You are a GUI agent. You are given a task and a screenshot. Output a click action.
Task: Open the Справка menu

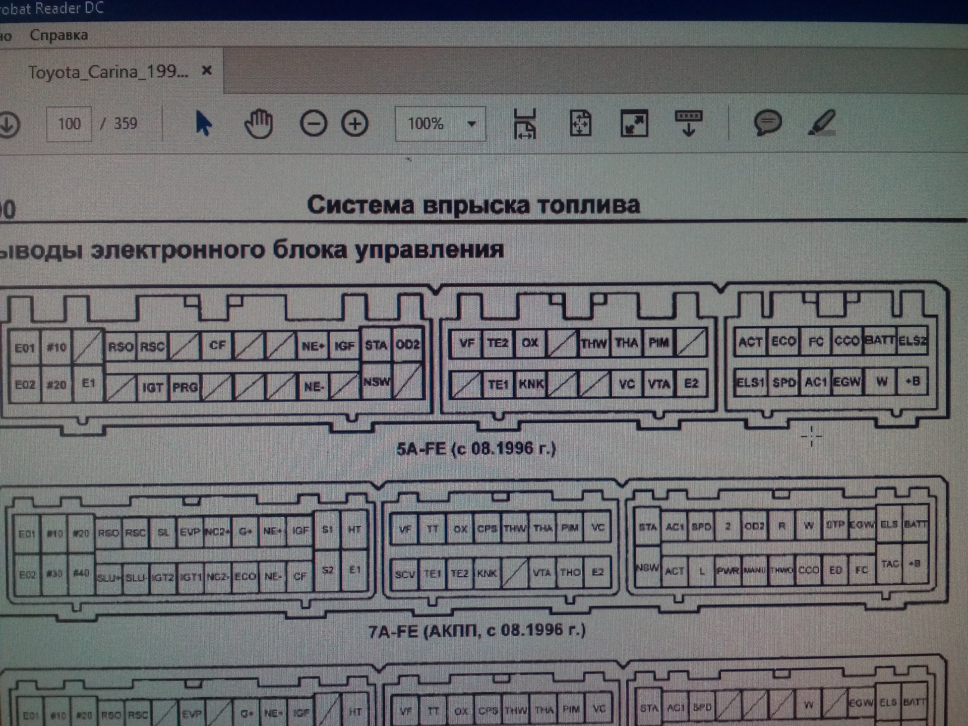click(x=58, y=35)
